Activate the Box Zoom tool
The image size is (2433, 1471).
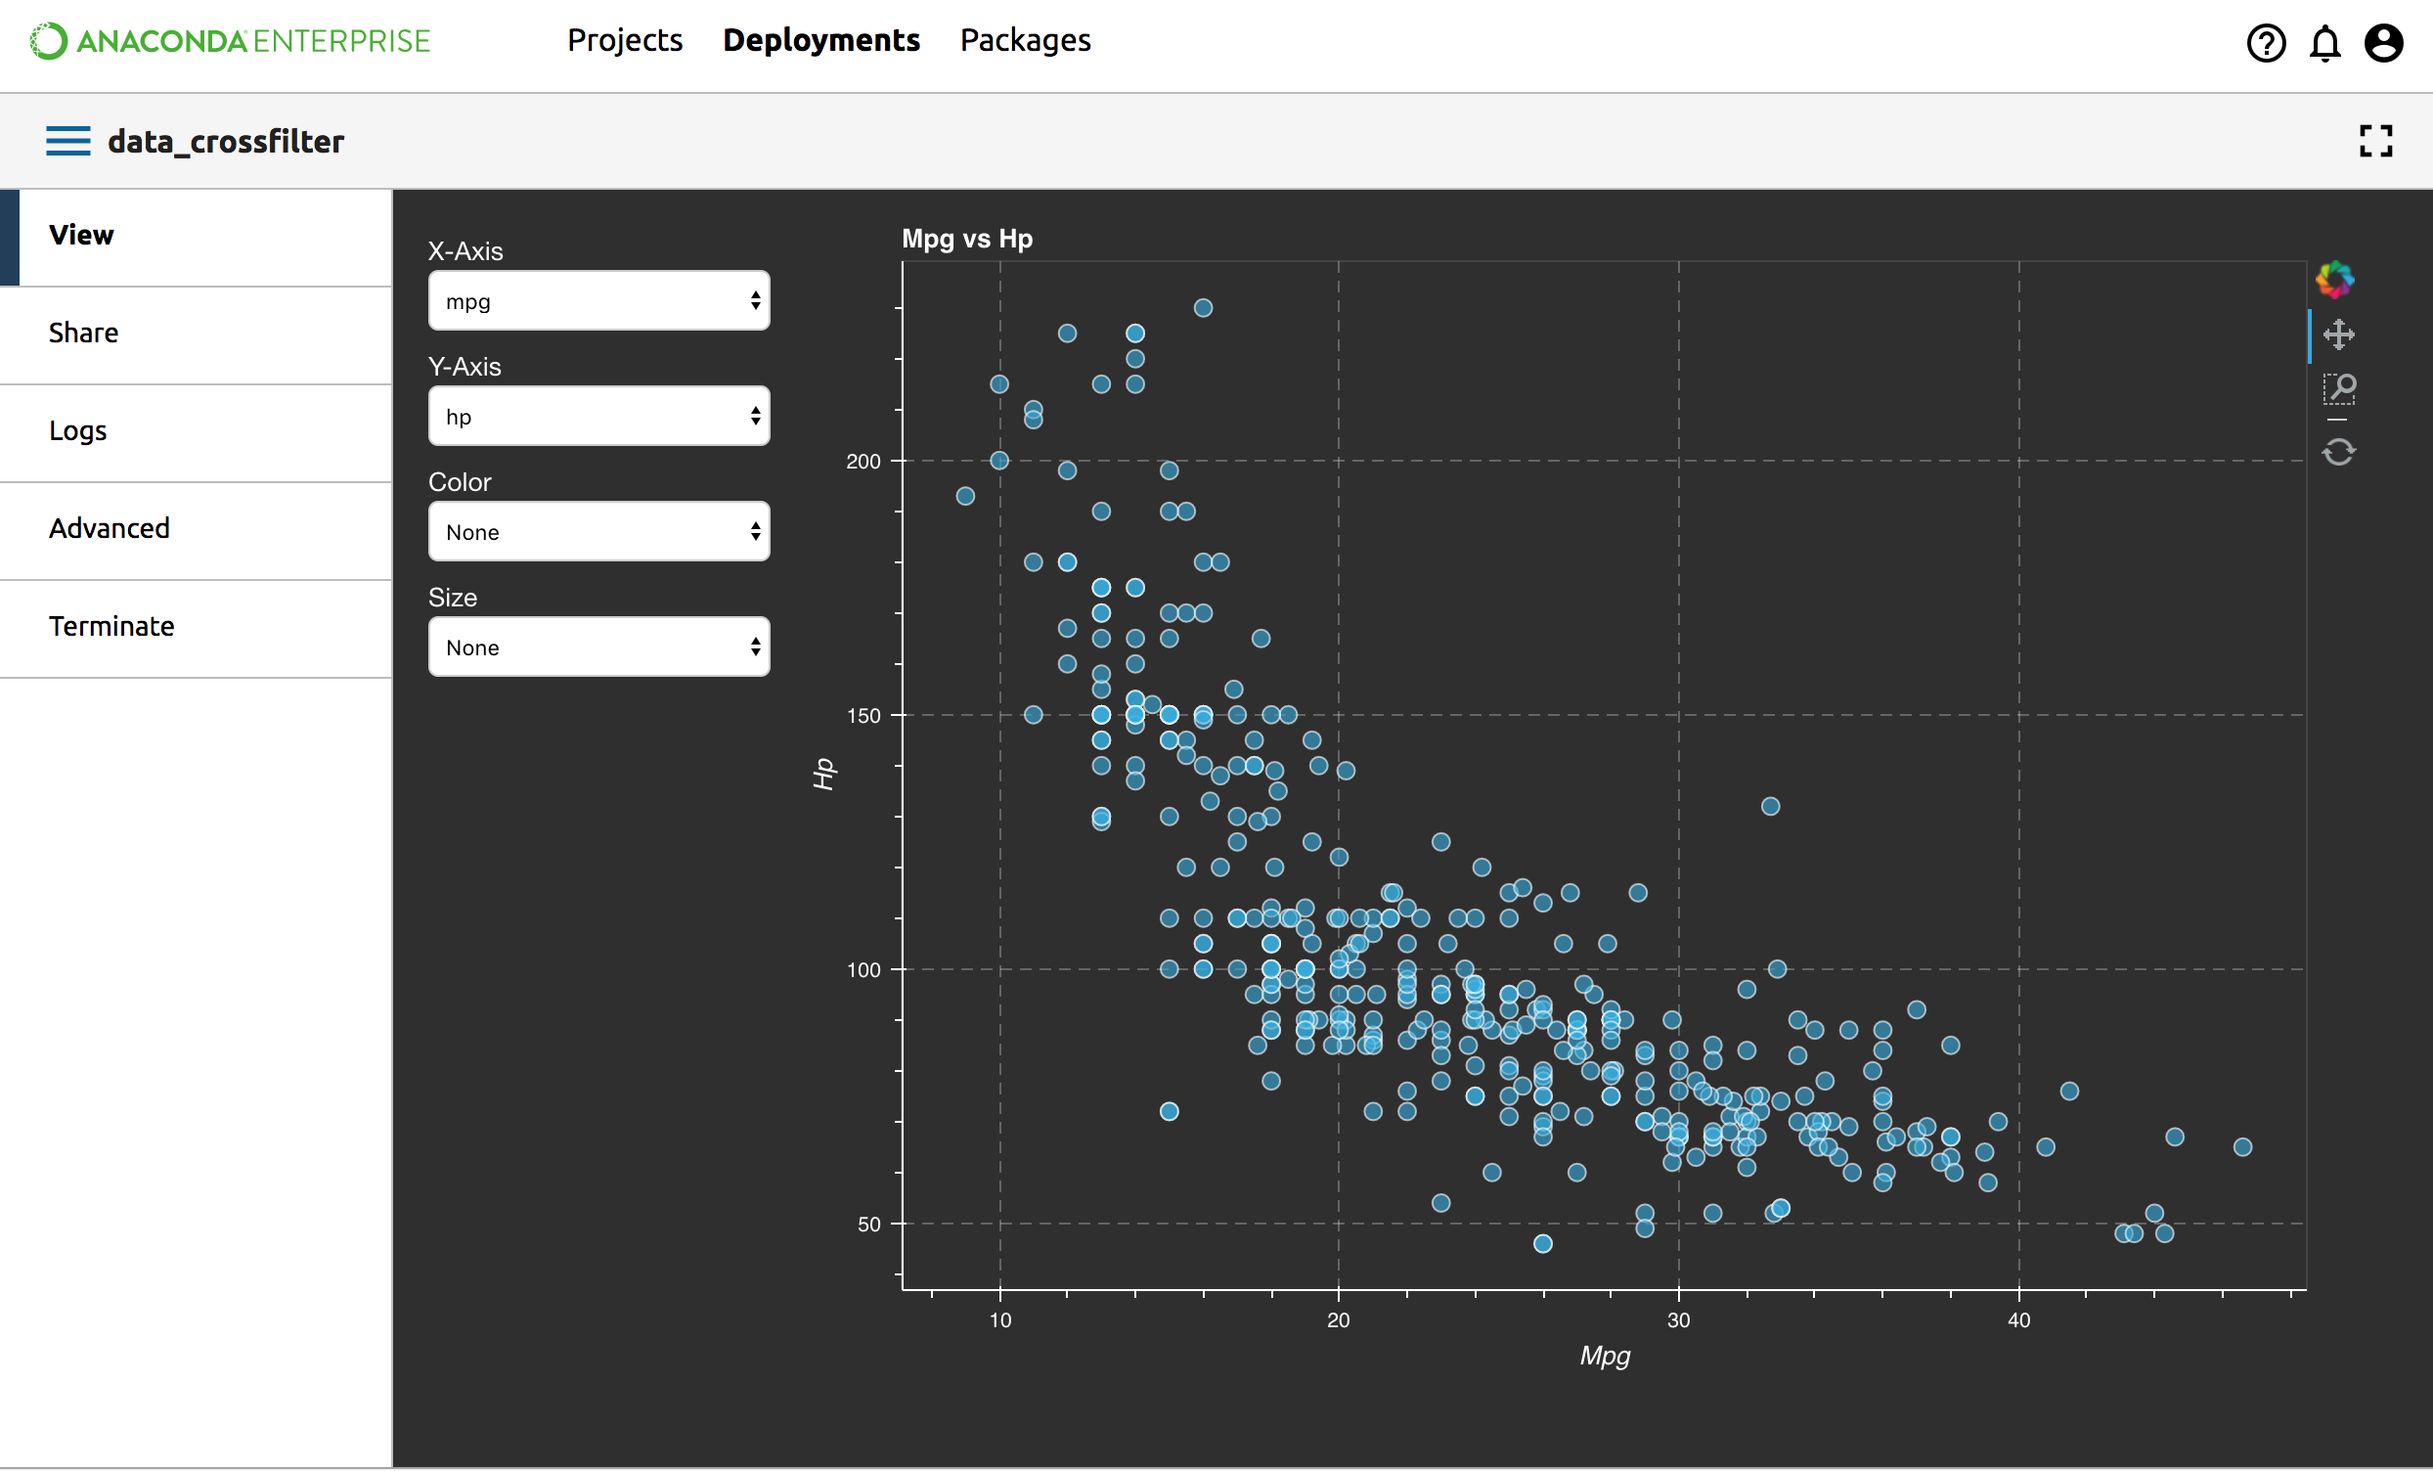coord(2338,389)
